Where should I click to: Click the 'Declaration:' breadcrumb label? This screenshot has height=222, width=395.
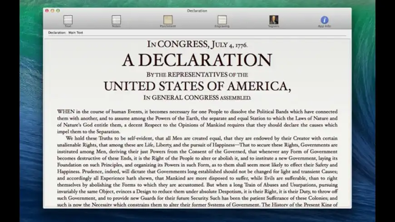(x=57, y=33)
